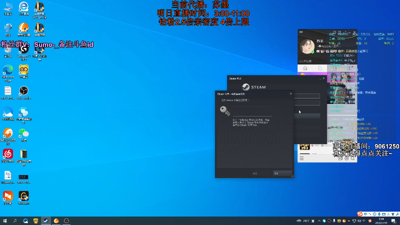Launch the WeChat desktop shortcut

pyautogui.click(x=23, y=135)
